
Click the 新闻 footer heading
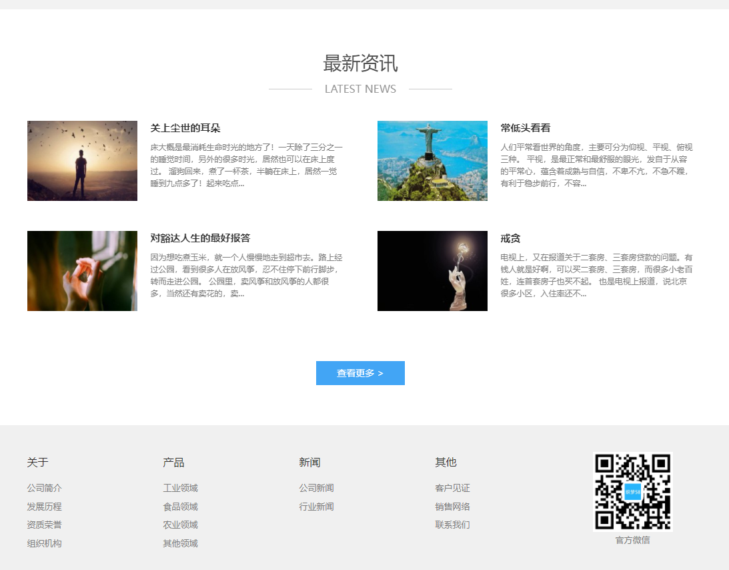tap(309, 462)
